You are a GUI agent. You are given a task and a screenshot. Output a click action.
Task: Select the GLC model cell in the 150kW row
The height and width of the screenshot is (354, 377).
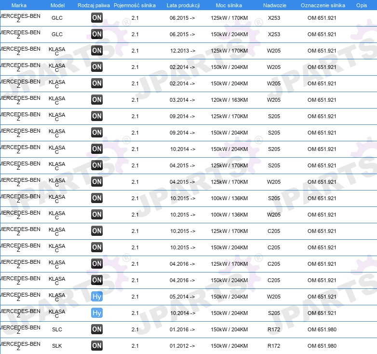(x=57, y=34)
